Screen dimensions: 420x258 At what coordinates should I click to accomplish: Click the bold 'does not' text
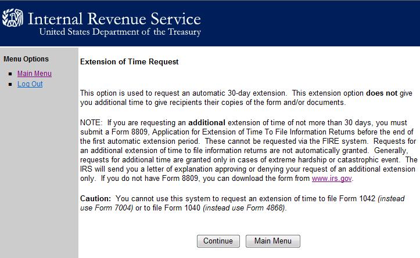coord(382,93)
